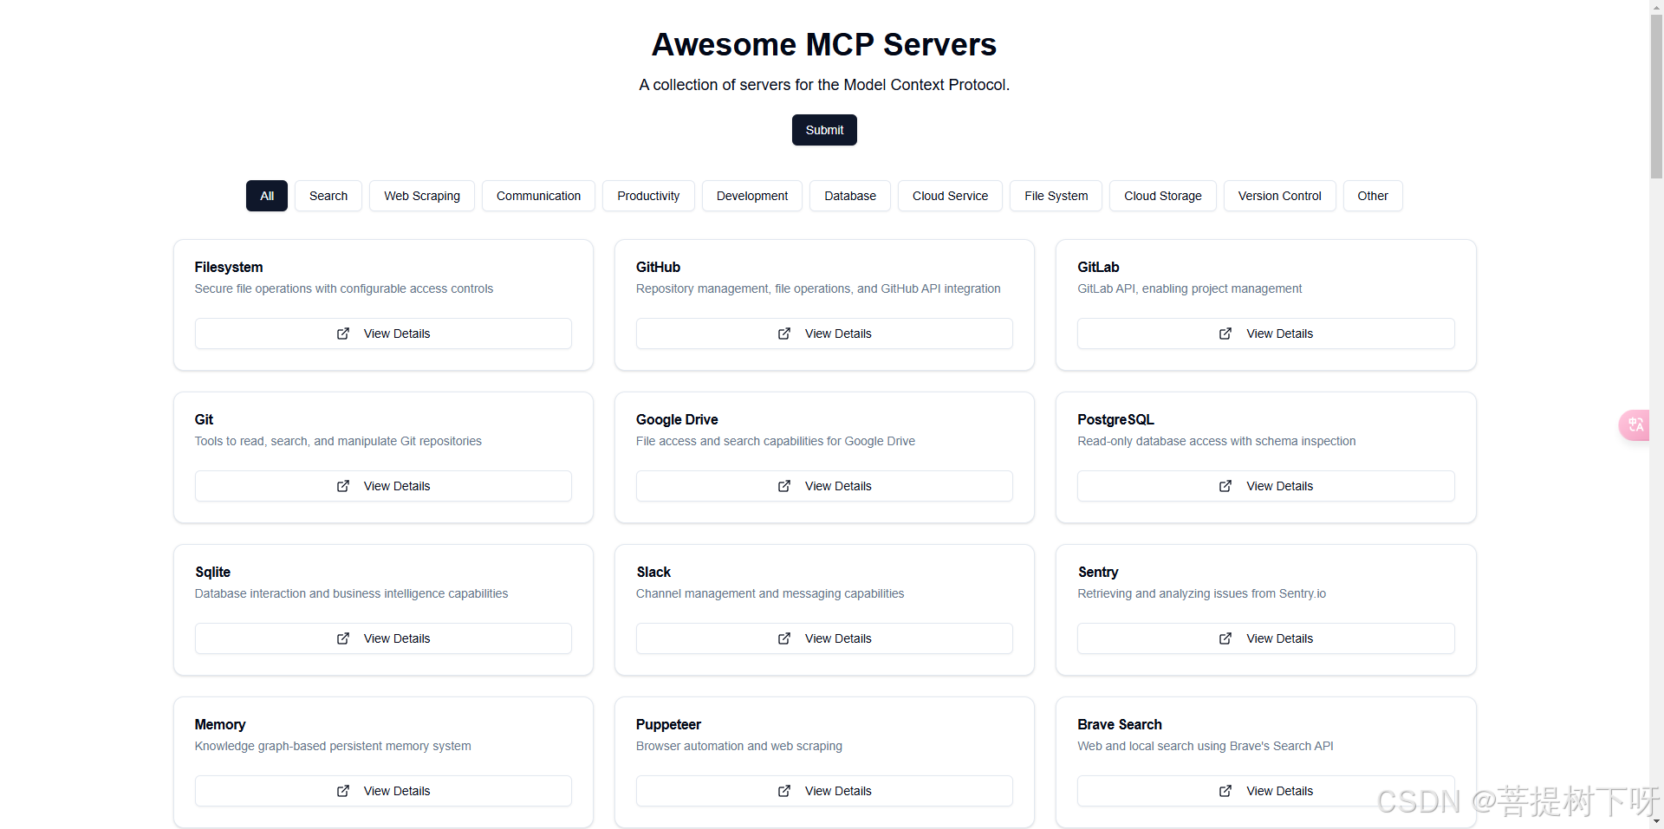
Task: Click the external-link icon in GitHub card
Action: point(784,334)
